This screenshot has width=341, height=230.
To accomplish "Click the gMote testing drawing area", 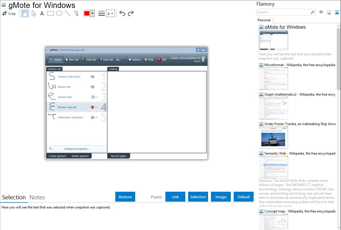I will pos(157,112).
